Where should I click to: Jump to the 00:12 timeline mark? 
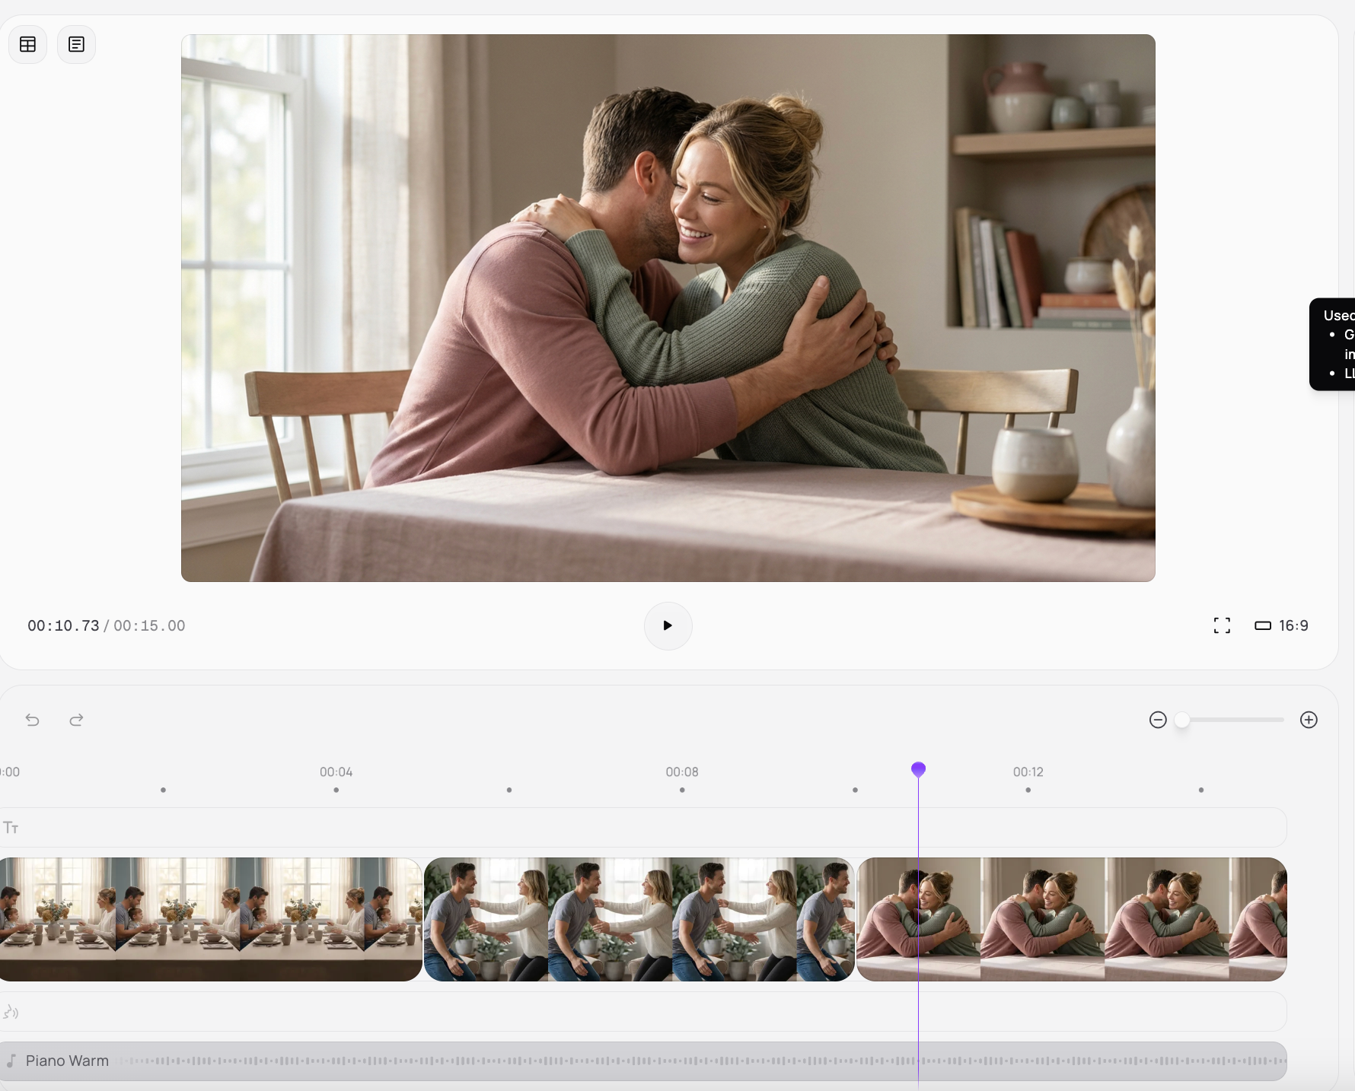tap(1028, 772)
